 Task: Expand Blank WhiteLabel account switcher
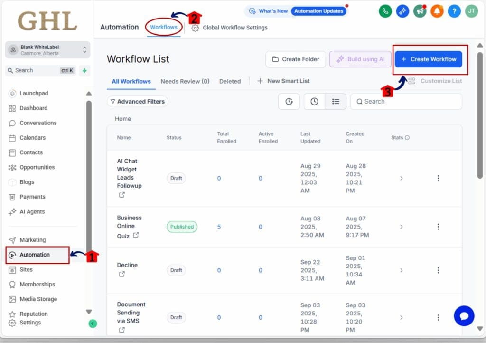pos(84,50)
